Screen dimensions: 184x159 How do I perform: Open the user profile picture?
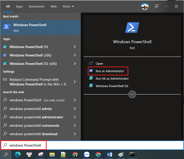[144, 6]
